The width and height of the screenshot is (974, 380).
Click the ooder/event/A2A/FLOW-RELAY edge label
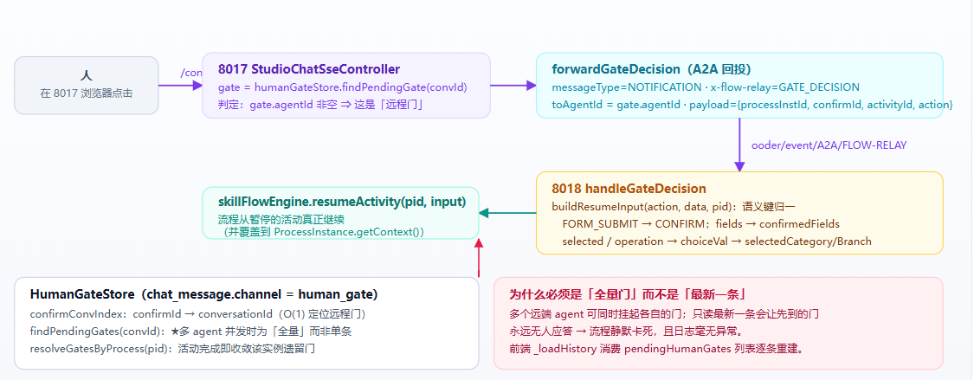[x=829, y=145]
